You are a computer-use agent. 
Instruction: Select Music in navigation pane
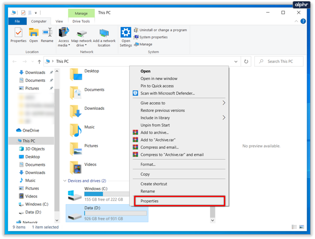27,181
